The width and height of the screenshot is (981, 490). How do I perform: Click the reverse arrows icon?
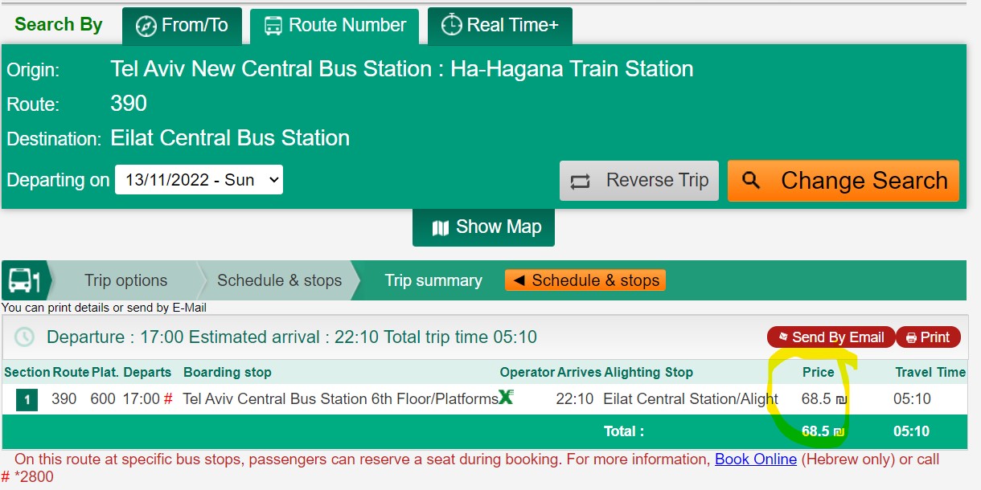tap(581, 181)
